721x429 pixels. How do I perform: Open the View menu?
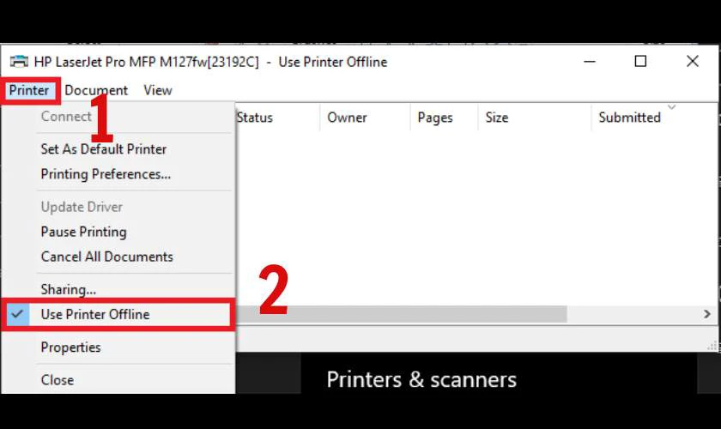pos(158,91)
